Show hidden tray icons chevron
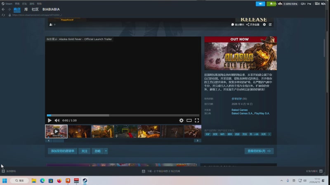The image size is (330, 185). point(282,180)
